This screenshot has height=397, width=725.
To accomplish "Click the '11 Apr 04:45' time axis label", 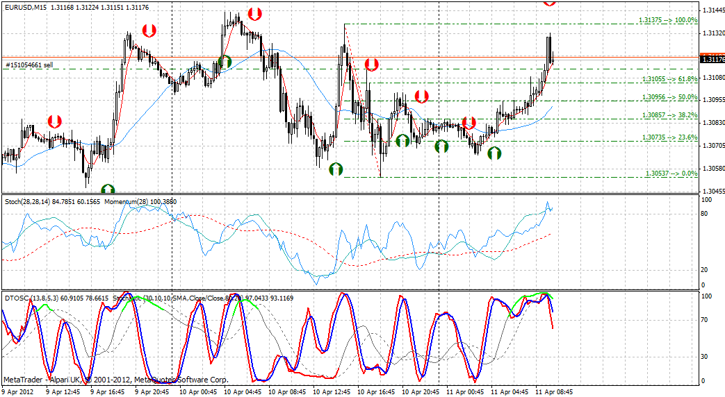I will [x=509, y=392].
